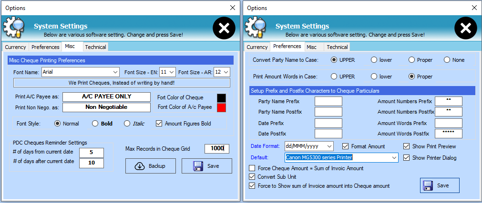
Task: Toggle Show Printer Dialog checkbox
Action: coord(406,158)
